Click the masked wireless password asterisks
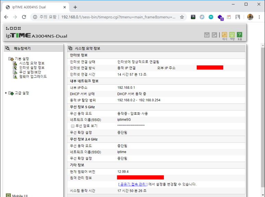This screenshot has height=197, width=265. pyautogui.click(x=131, y=125)
